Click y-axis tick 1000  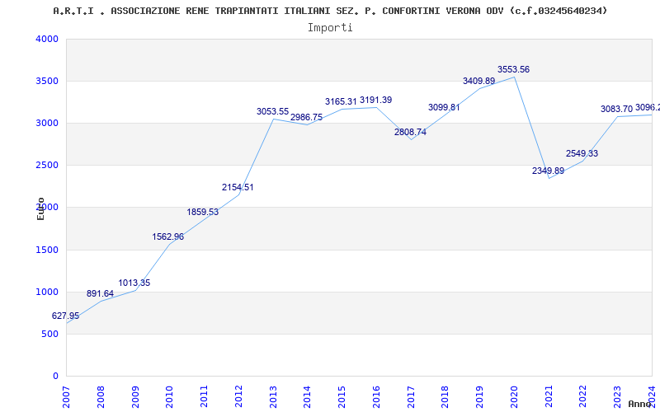pos(47,293)
